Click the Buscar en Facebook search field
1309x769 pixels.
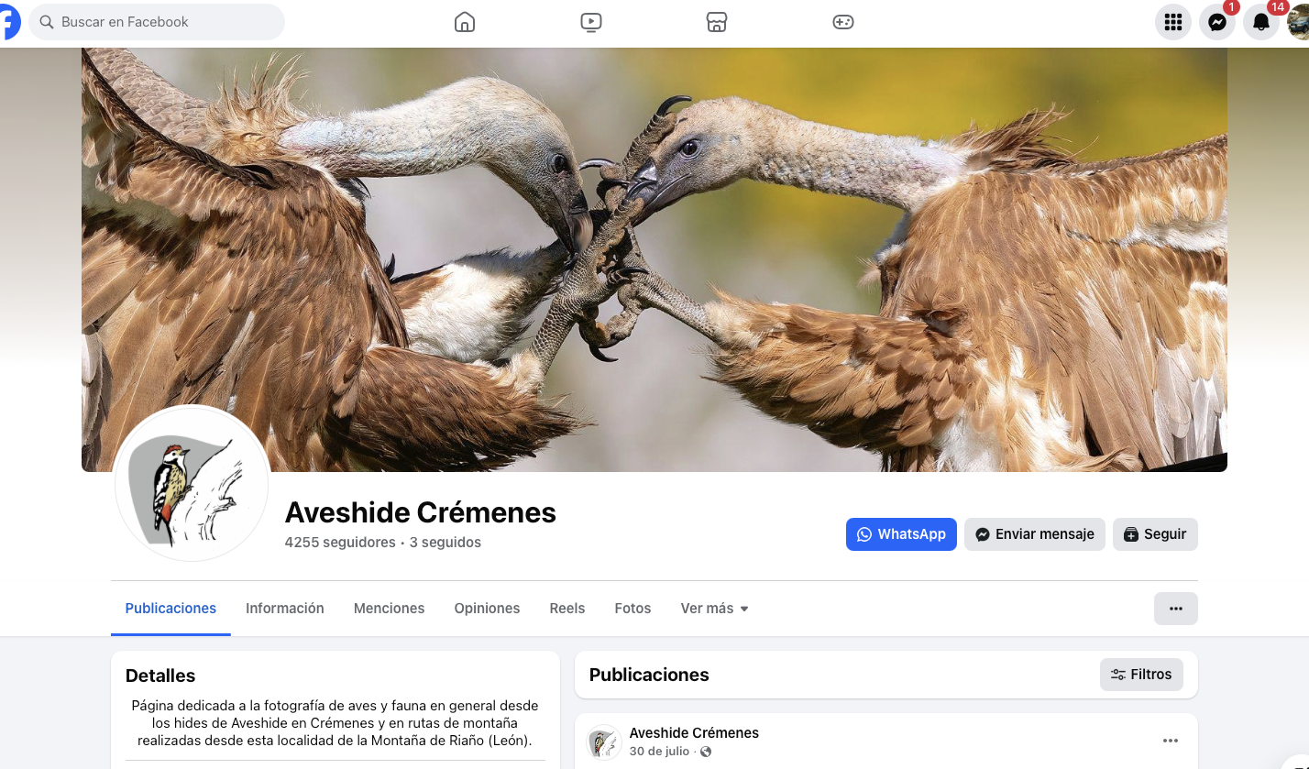coord(157,22)
